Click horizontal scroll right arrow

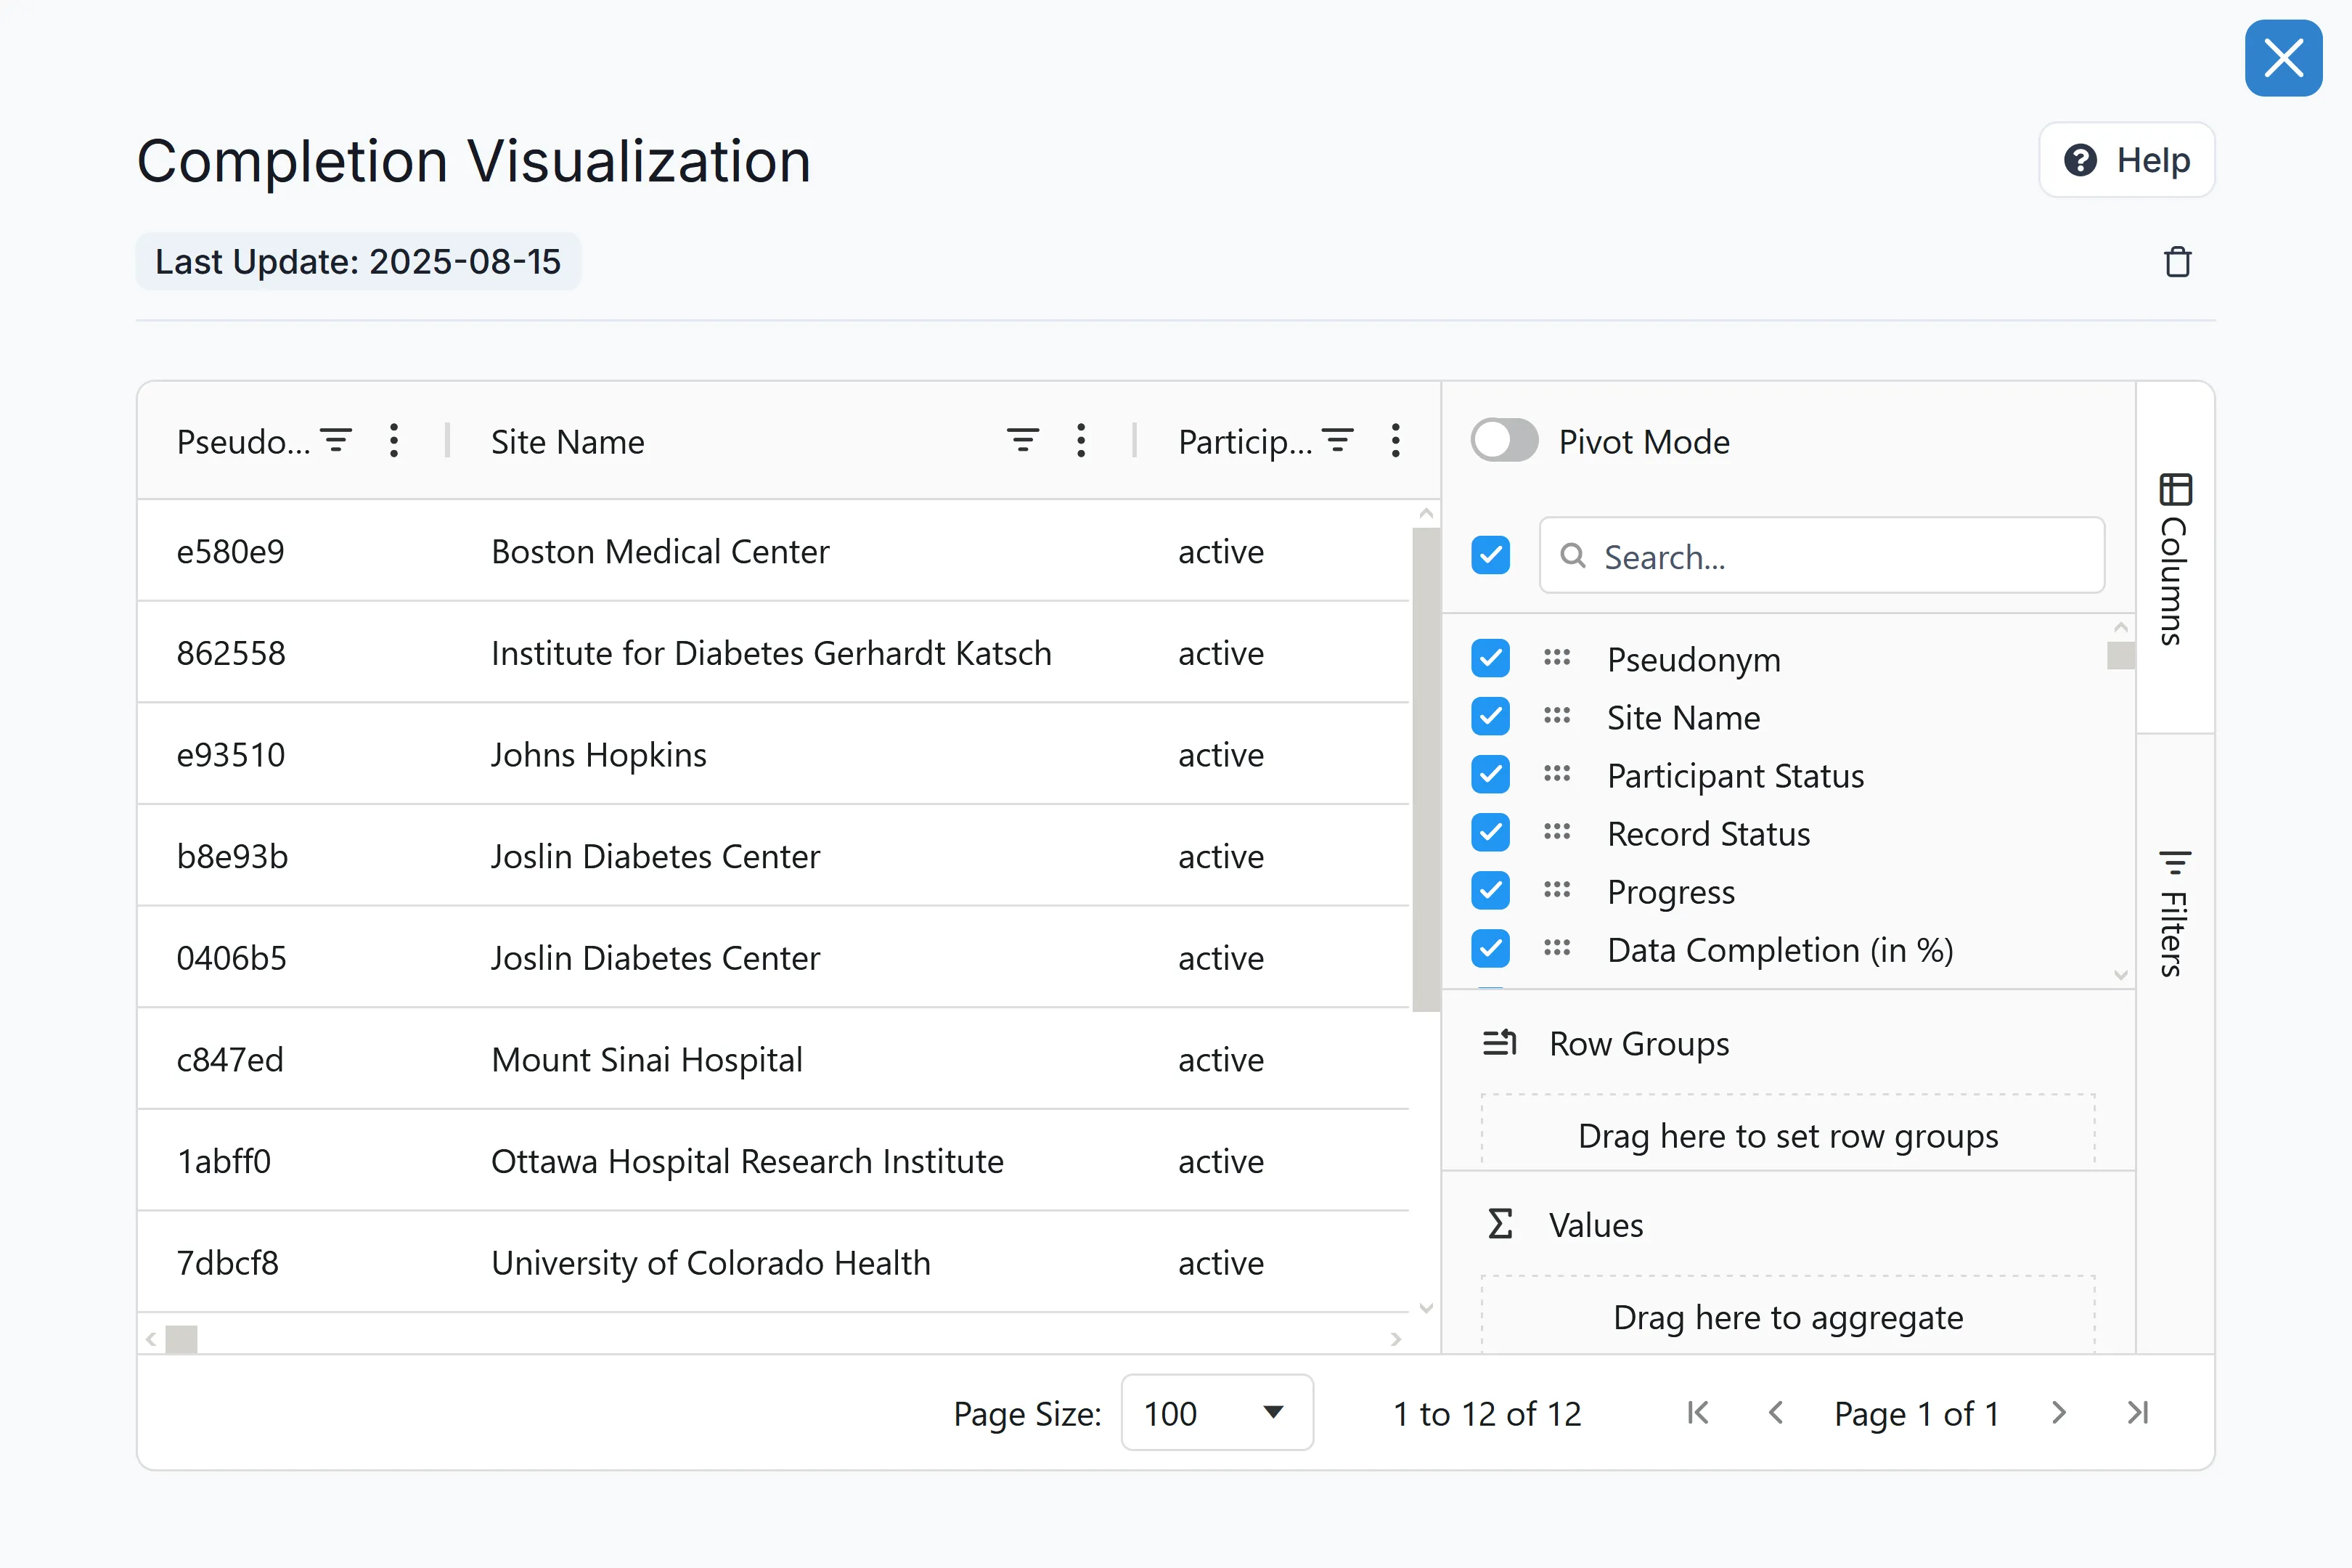click(x=1396, y=1340)
